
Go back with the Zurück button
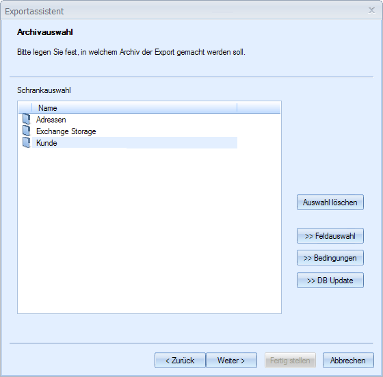(180, 360)
